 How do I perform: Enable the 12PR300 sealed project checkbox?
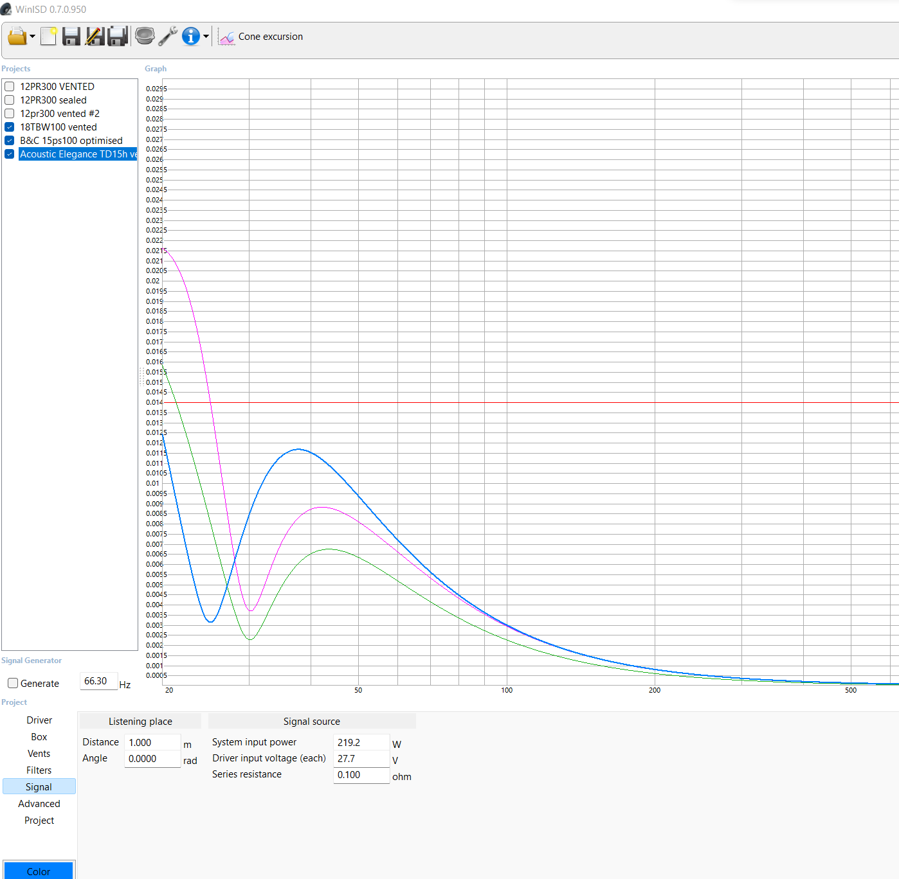10,100
